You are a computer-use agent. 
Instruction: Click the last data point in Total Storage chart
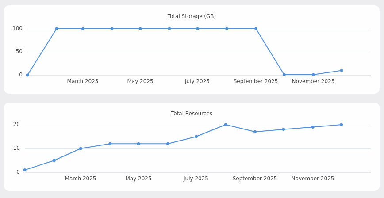click(341, 71)
